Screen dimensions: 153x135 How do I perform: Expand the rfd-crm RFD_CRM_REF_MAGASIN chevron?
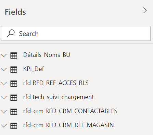pyautogui.click(x=4, y=126)
